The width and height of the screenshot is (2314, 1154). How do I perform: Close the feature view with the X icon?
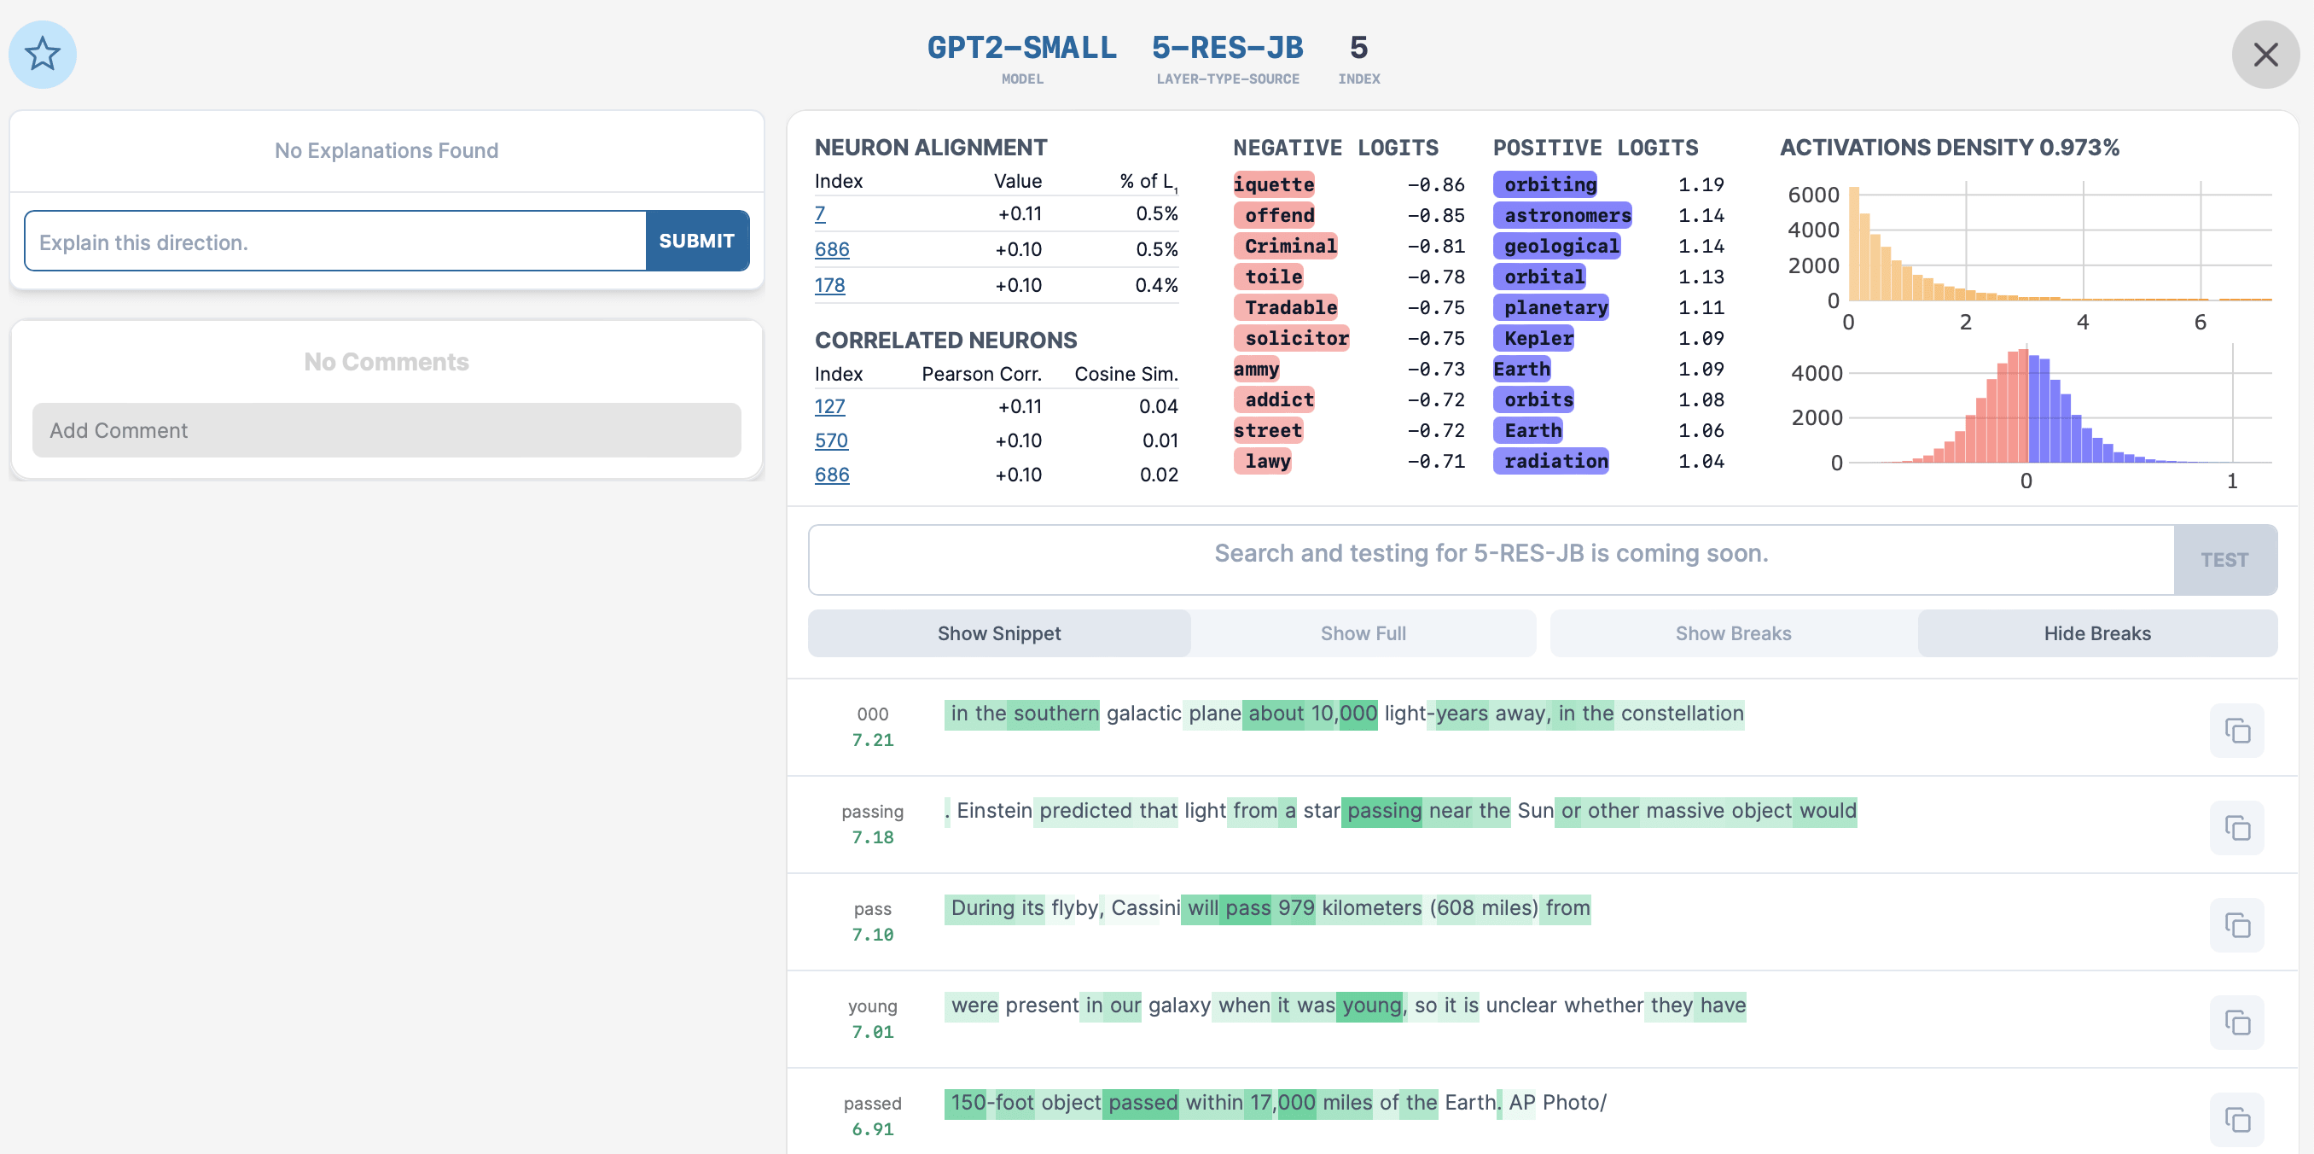2265,55
